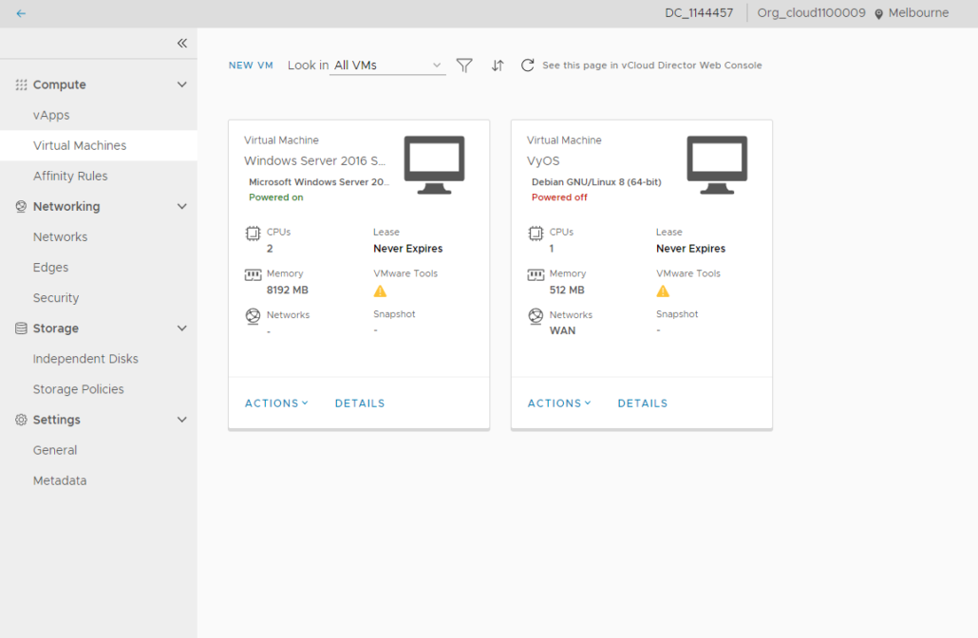Screen dimensions: 978x638
Task: Collapse the sidebar with double-chevron icon
Action: pyautogui.click(x=182, y=43)
